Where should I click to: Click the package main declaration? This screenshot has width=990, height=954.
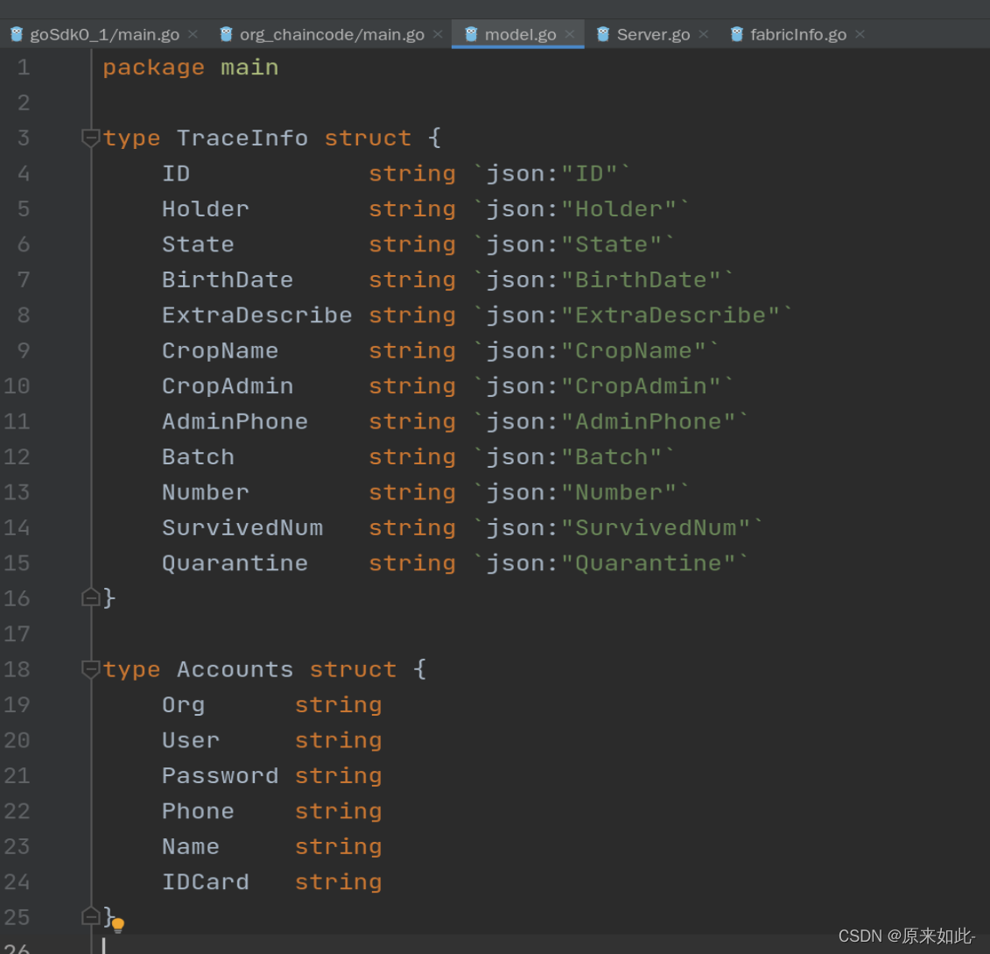click(x=191, y=67)
